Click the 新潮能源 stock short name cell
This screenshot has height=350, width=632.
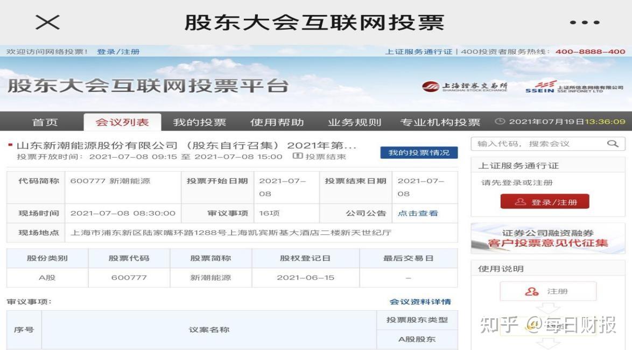pos(210,278)
